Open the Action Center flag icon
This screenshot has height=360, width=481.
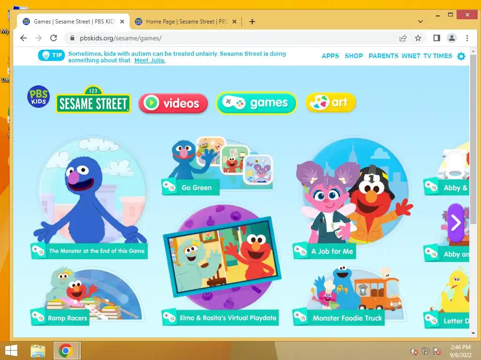[437, 352]
